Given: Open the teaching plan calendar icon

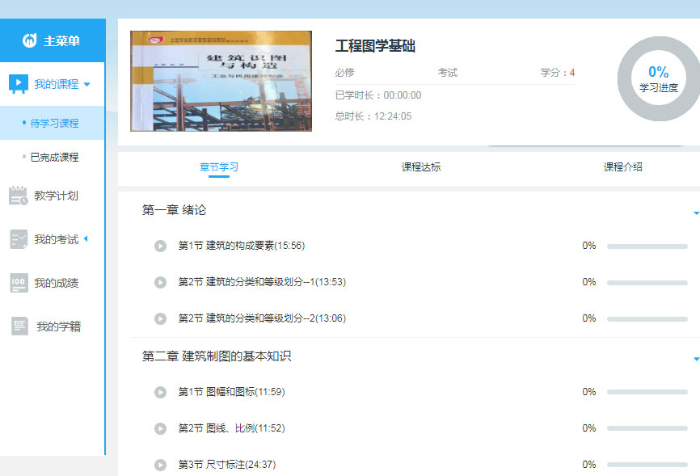Looking at the screenshot, I should 19,196.
